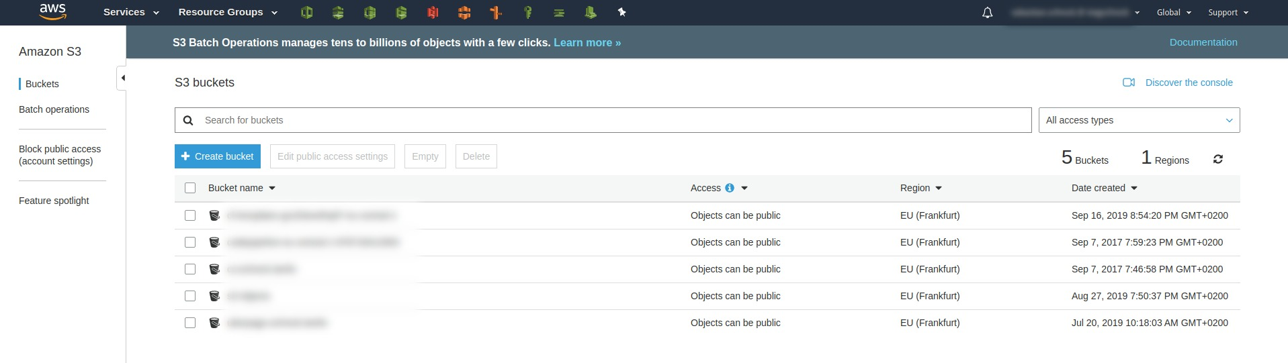Focus the Search for buckets field
Image resolution: width=1288 pixels, height=363 pixels.
pyautogui.click(x=603, y=120)
